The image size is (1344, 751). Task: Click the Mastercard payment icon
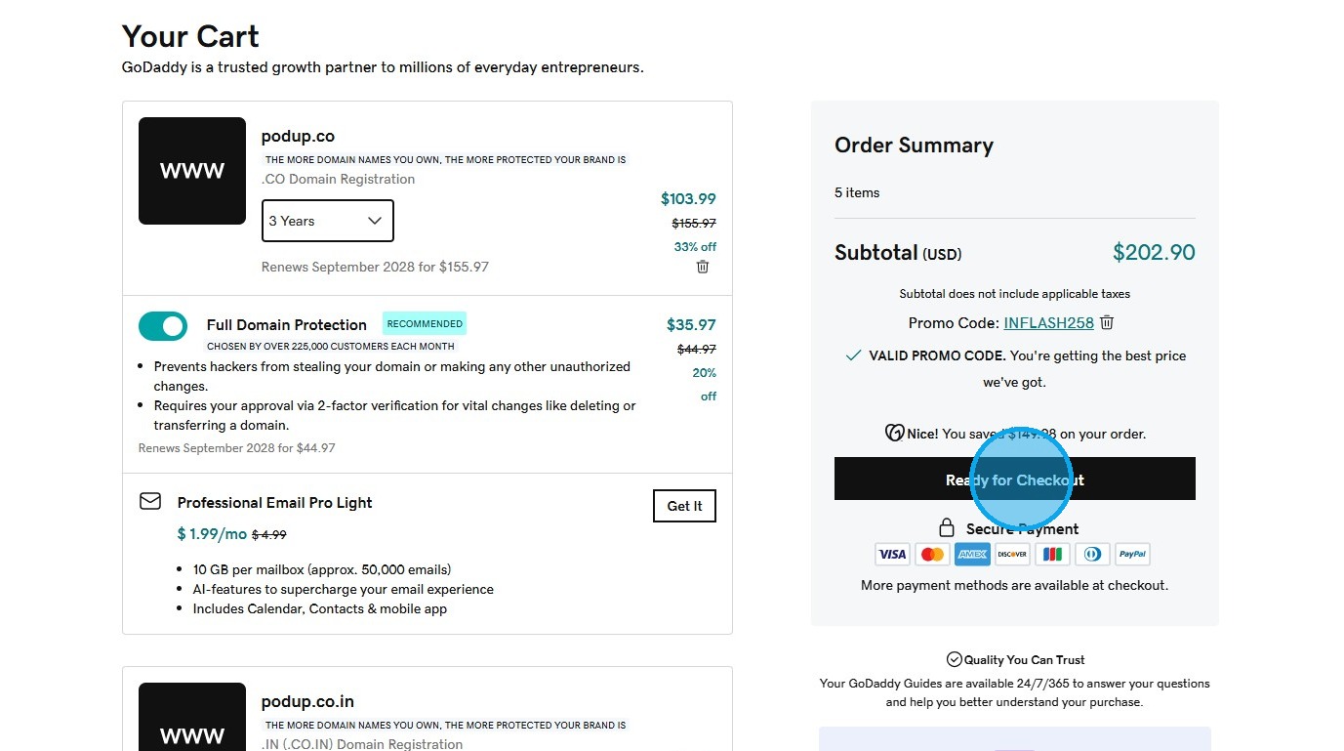[932, 555]
